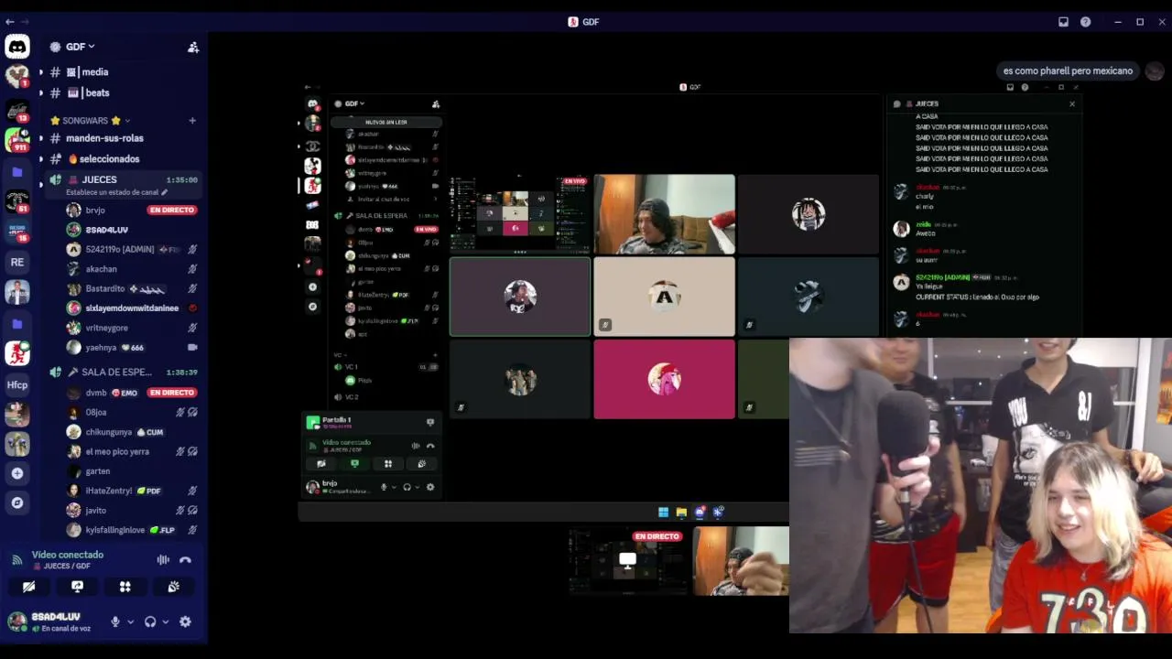Screen dimensions: 1172x659
Task: Open the EN DIRECTO stream preview thumbnail at bottom
Action: click(627, 560)
